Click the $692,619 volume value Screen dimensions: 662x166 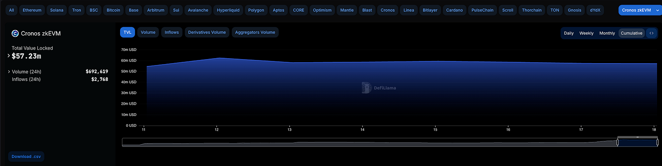click(x=97, y=71)
